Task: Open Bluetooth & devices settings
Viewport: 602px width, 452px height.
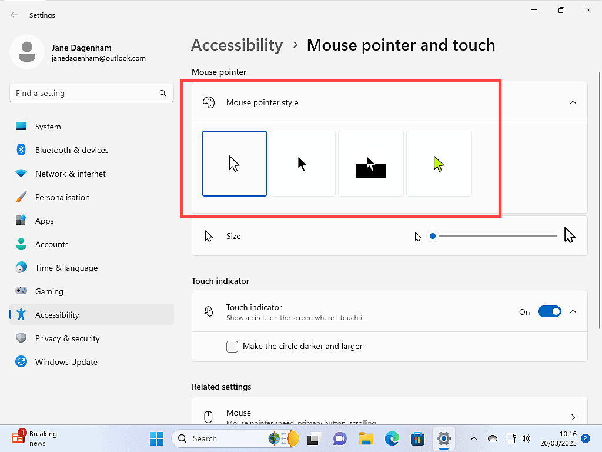Action: [x=72, y=150]
